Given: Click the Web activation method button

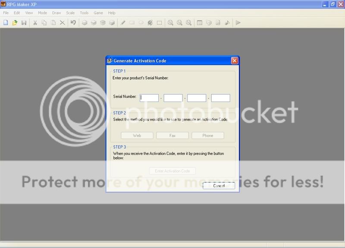Looking at the screenshot, I should [x=137, y=135].
